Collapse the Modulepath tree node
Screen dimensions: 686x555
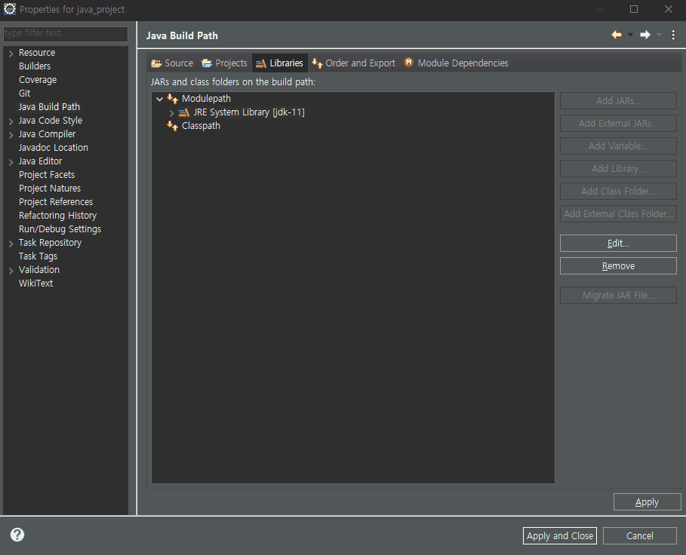point(160,100)
